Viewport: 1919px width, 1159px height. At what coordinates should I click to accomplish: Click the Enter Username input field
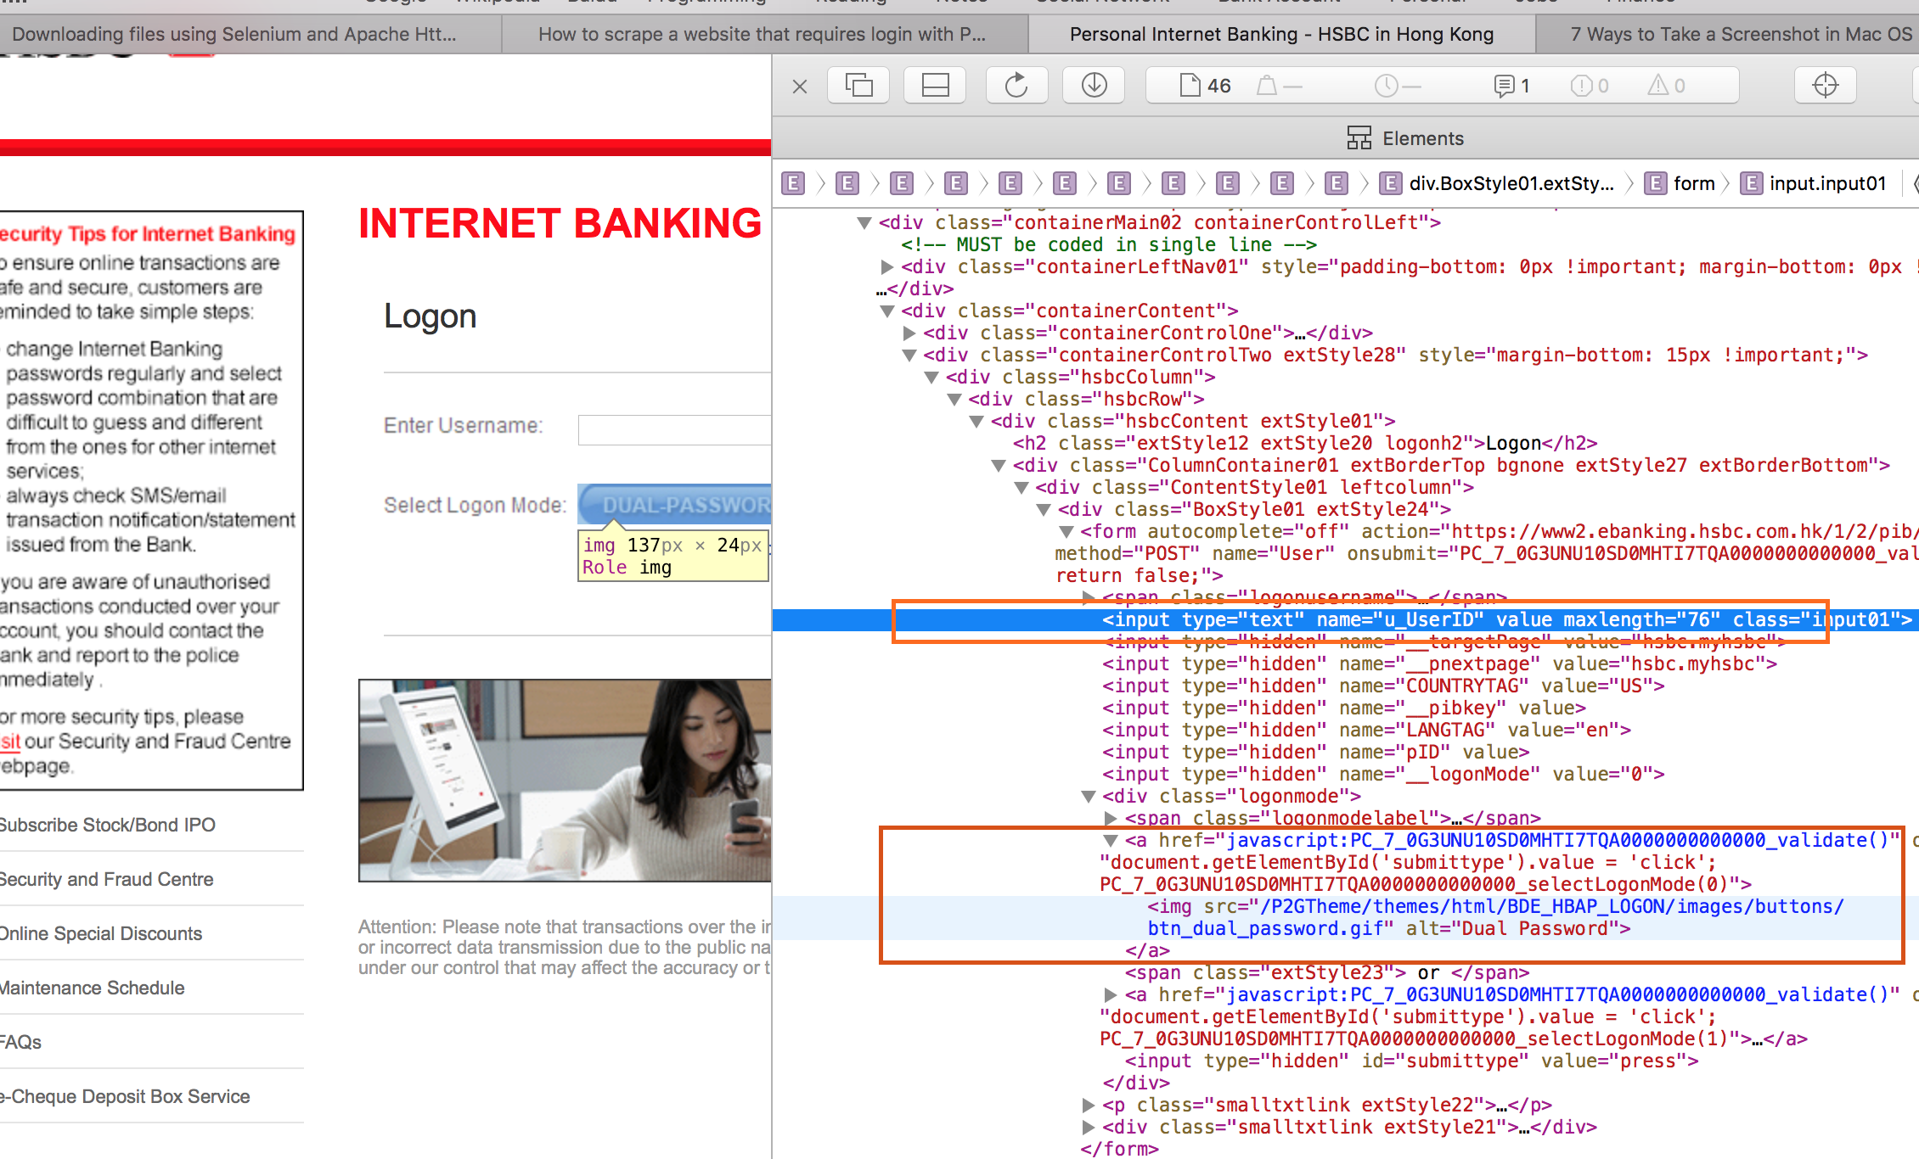pos(674,429)
